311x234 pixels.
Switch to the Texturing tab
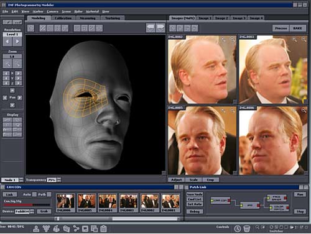click(x=113, y=18)
